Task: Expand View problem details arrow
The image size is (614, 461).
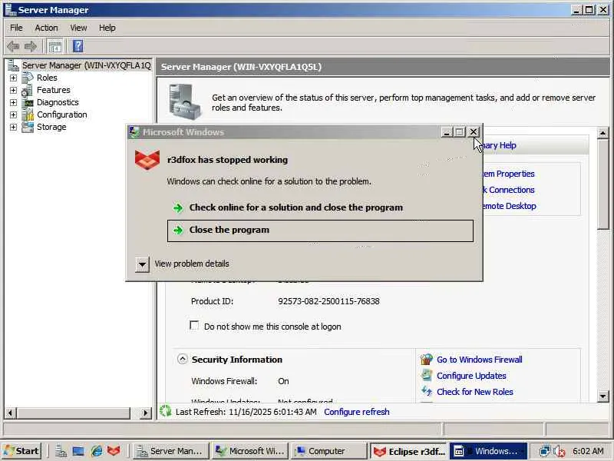Action: pyautogui.click(x=142, y=264)
